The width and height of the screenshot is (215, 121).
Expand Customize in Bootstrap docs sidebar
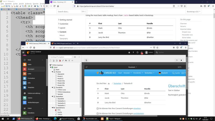click(x=63, y=24)
